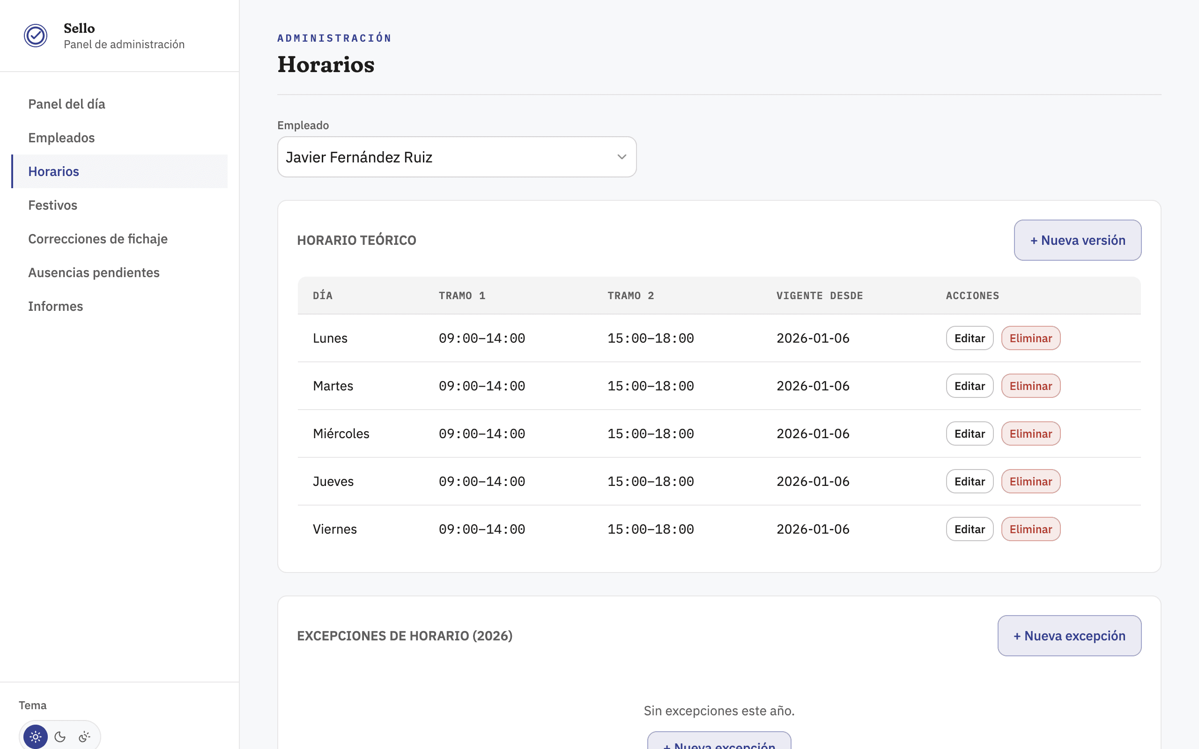
Task: Click the Martes day cell
Action: pos(333,386)
